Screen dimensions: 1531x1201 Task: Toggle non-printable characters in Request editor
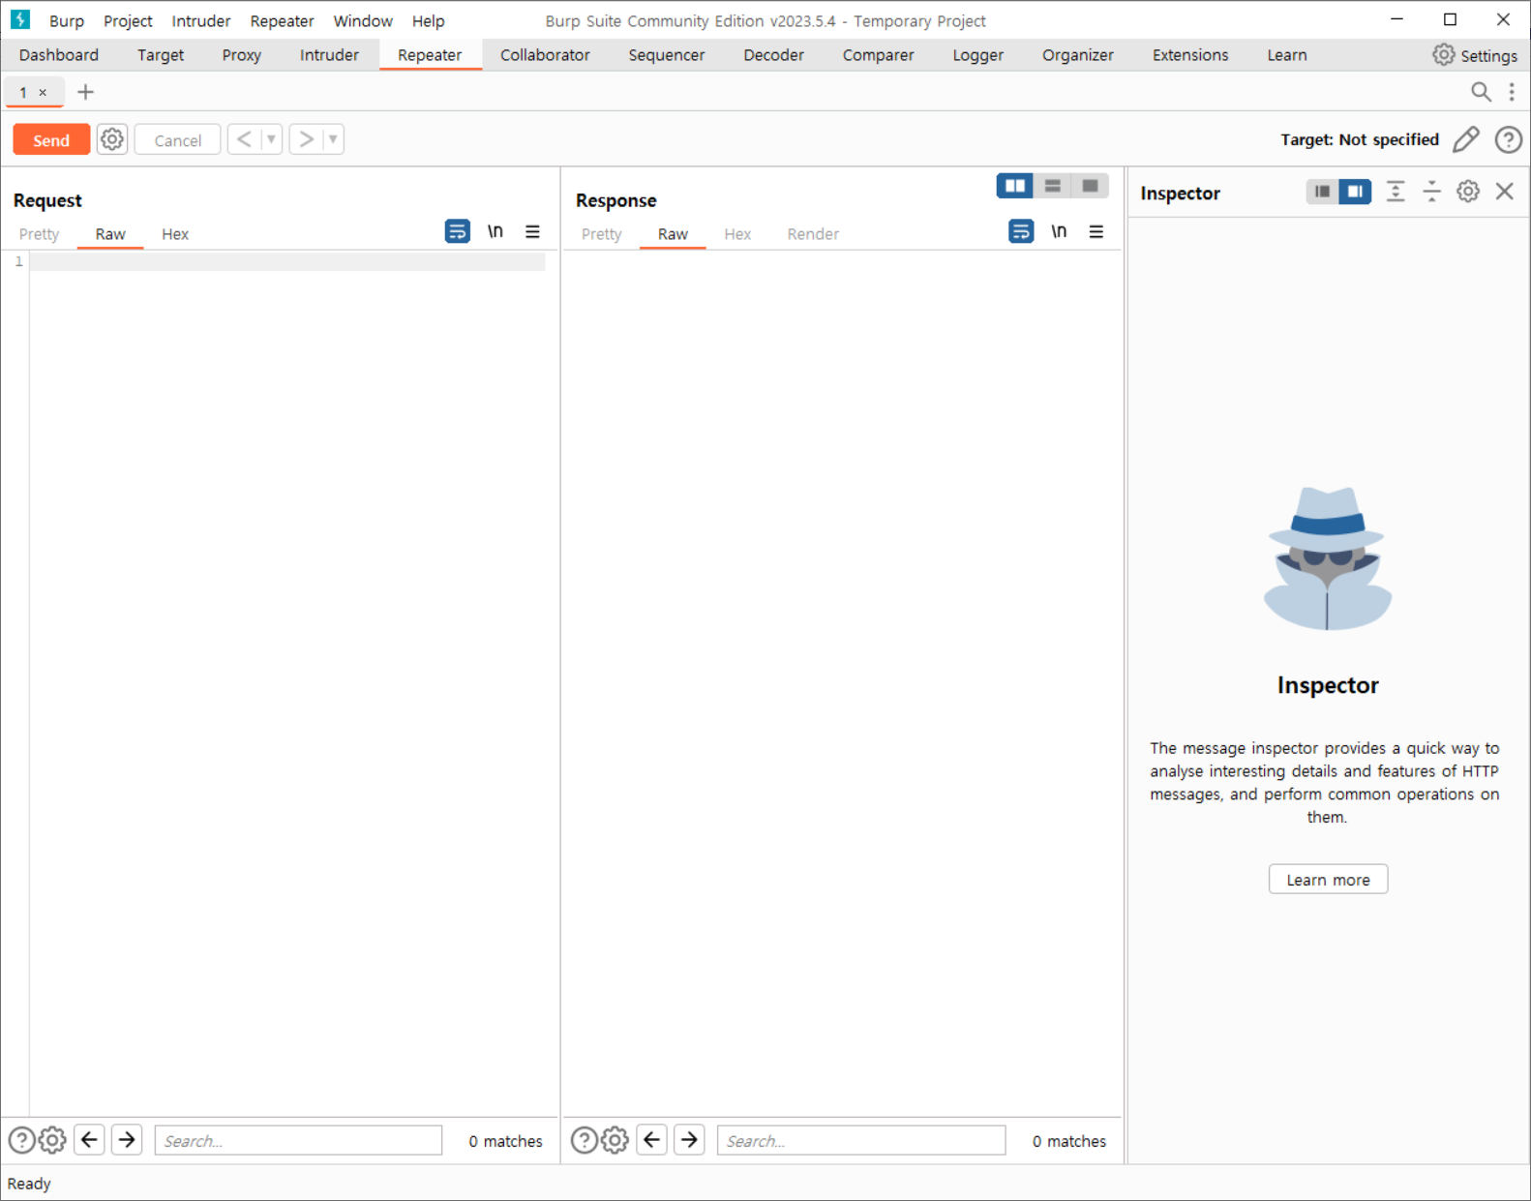click(495, 231)
